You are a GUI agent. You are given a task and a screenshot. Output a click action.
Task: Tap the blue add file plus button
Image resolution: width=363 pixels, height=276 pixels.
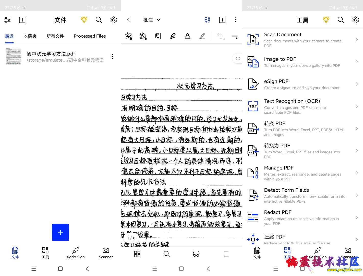point(60,232)
